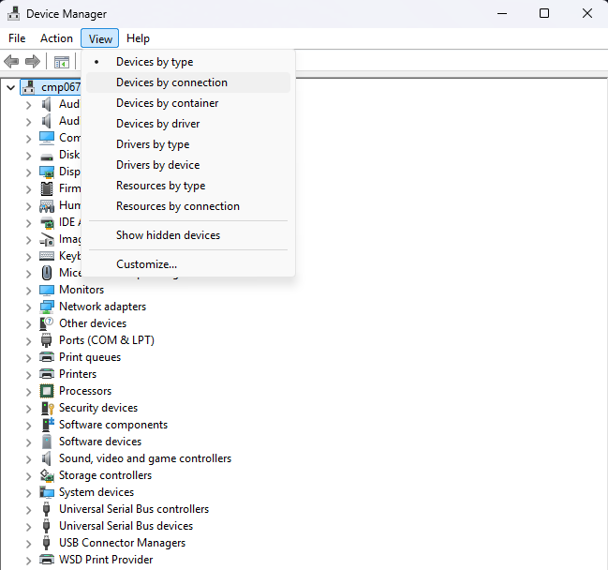608x570 pixels.
Task: Select the Software devices tree item
Action: pyautogui.click(x=100, y=442)
